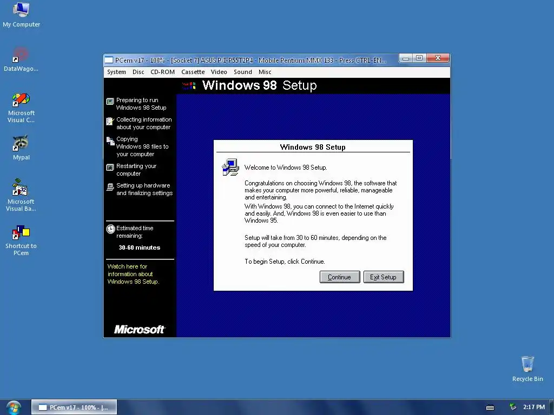Image resolution: width=554 pixels, height=415 pixels.
Task: Click 'Watch here for information' text
Action: (x=133, y=274)
